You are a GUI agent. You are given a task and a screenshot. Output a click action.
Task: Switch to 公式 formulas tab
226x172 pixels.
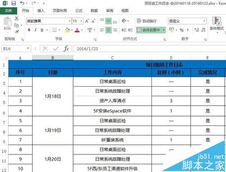[79, 10]
